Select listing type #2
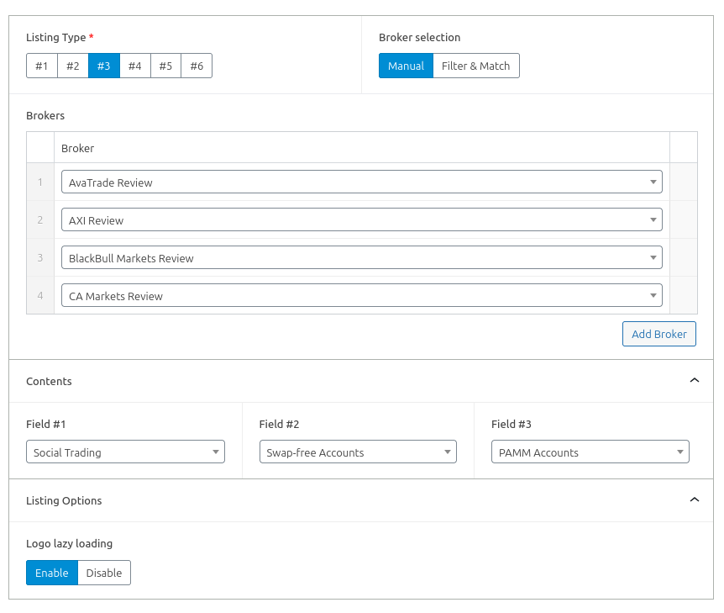The width and height of the screenshot is (724, 613). [73, 66]
